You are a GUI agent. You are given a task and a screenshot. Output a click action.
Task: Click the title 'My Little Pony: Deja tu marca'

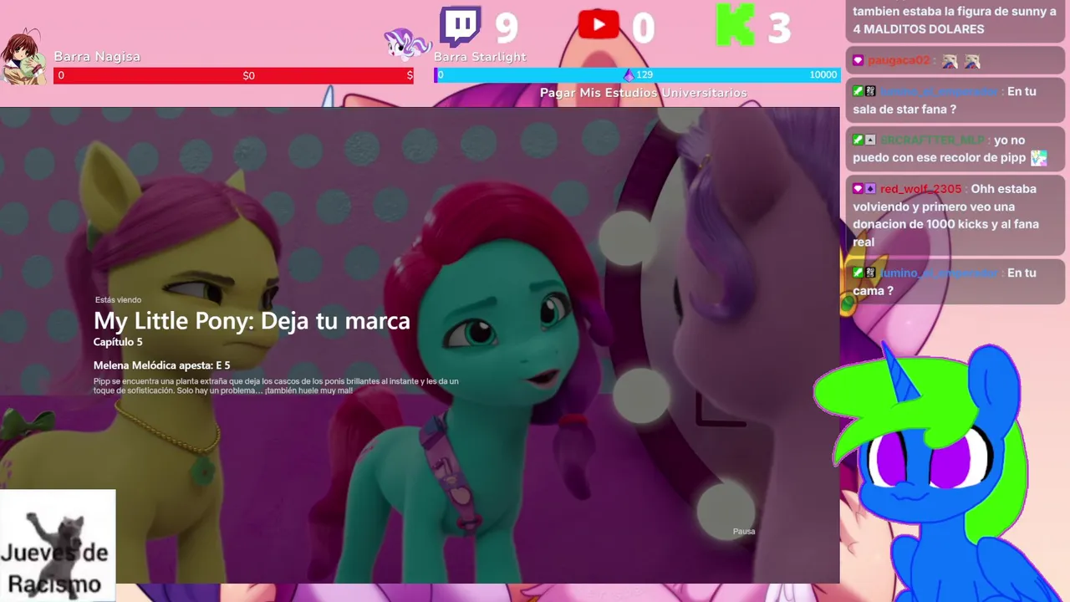(252, 320)
